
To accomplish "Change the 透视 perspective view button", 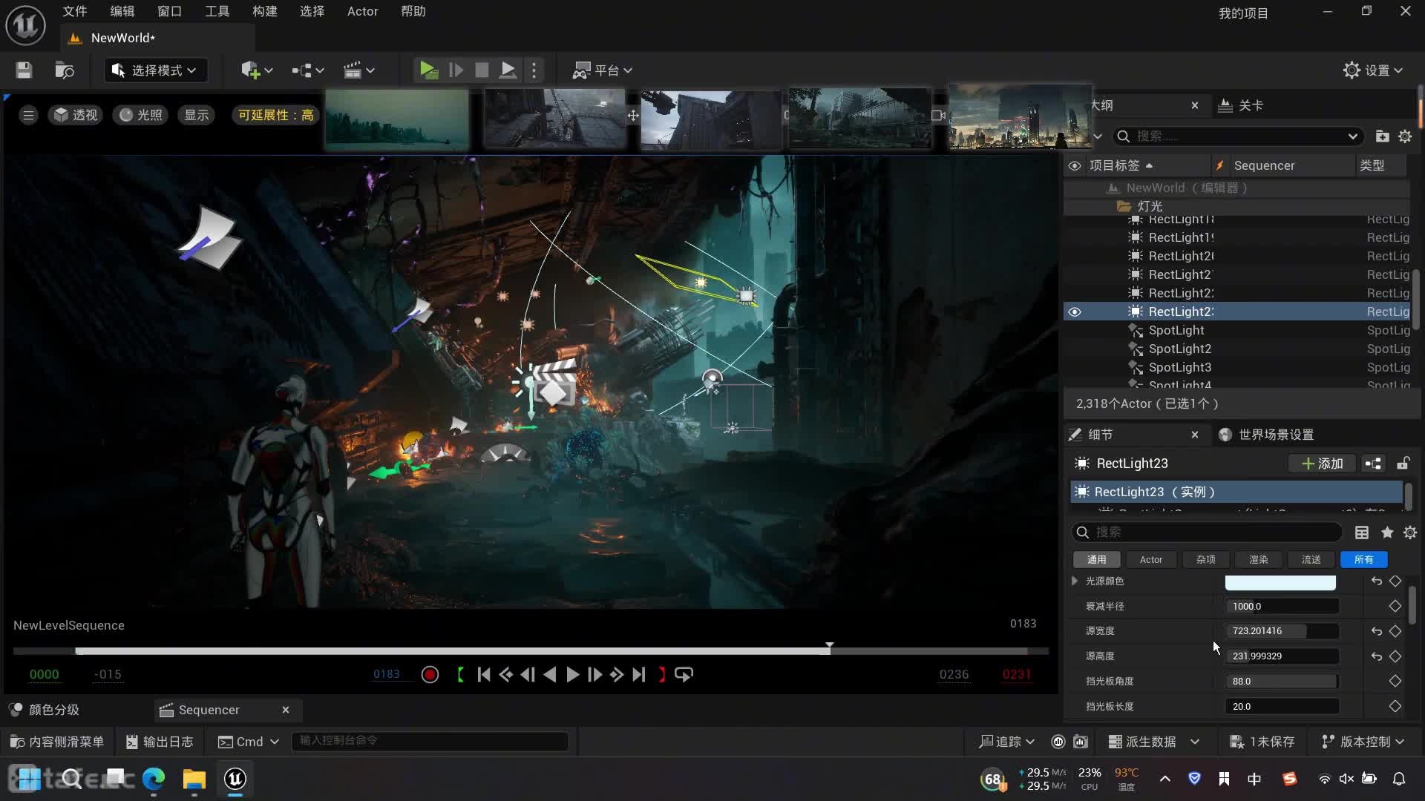I will pyautogui.click(x=75, y=115).
